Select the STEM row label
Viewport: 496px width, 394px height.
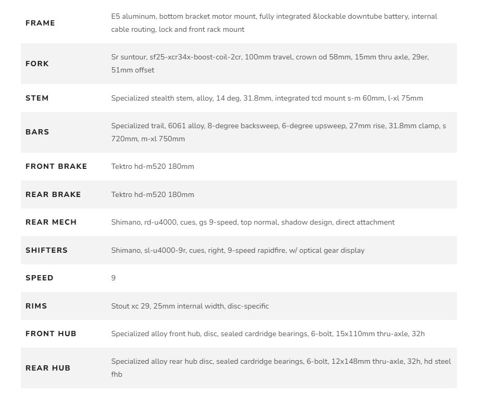pyautogui.click(x=37, y=98)
